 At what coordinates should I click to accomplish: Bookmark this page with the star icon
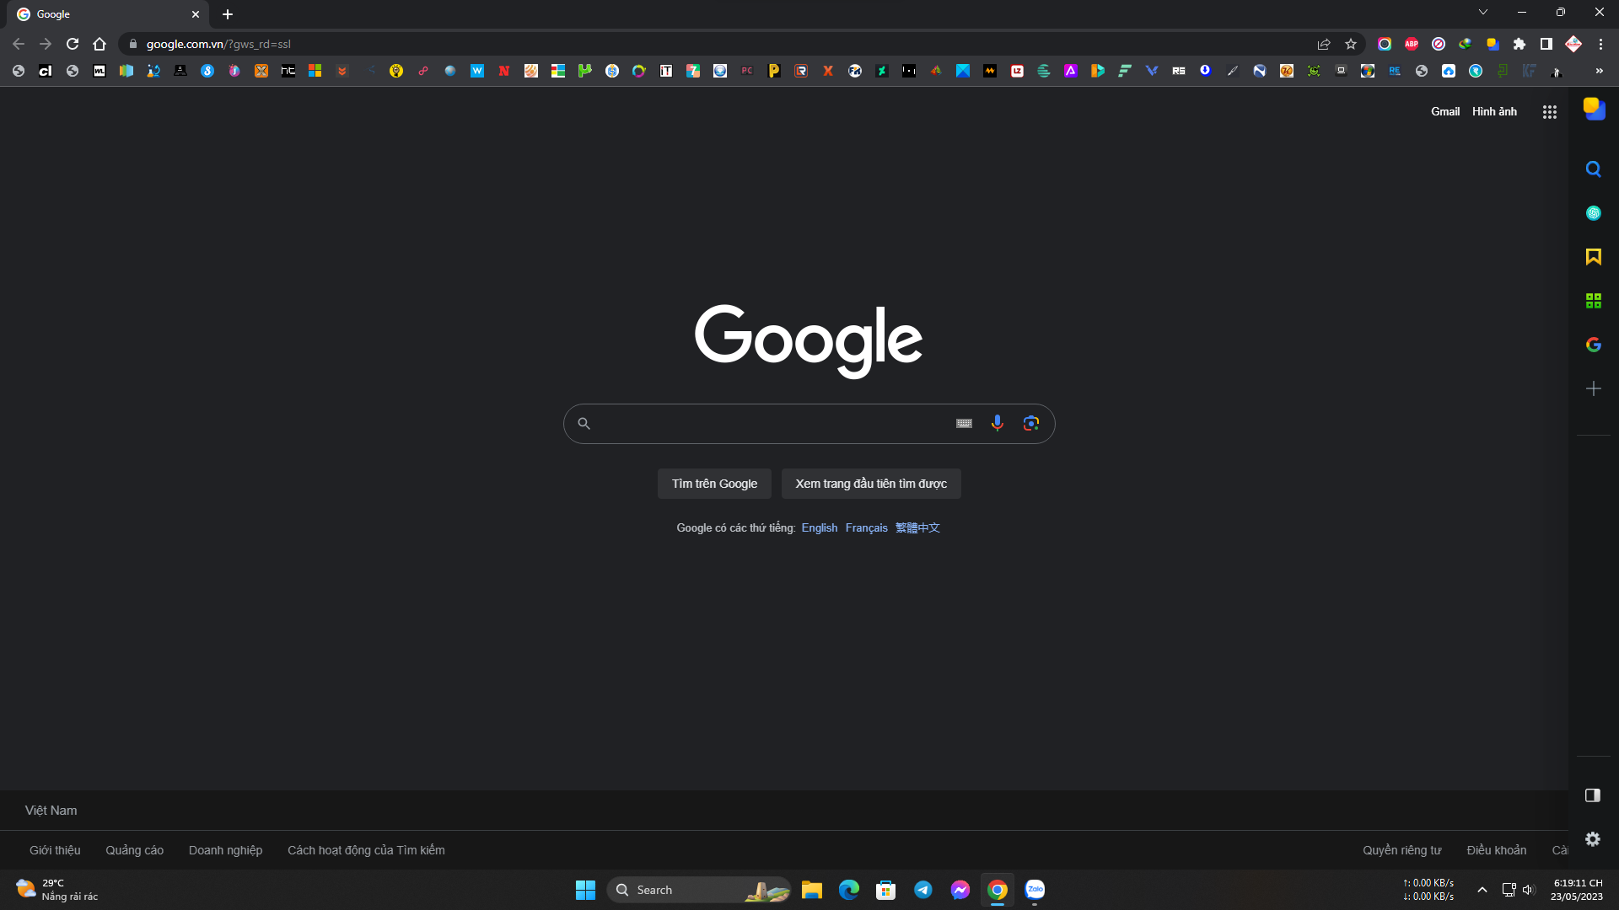[1351, 44]
